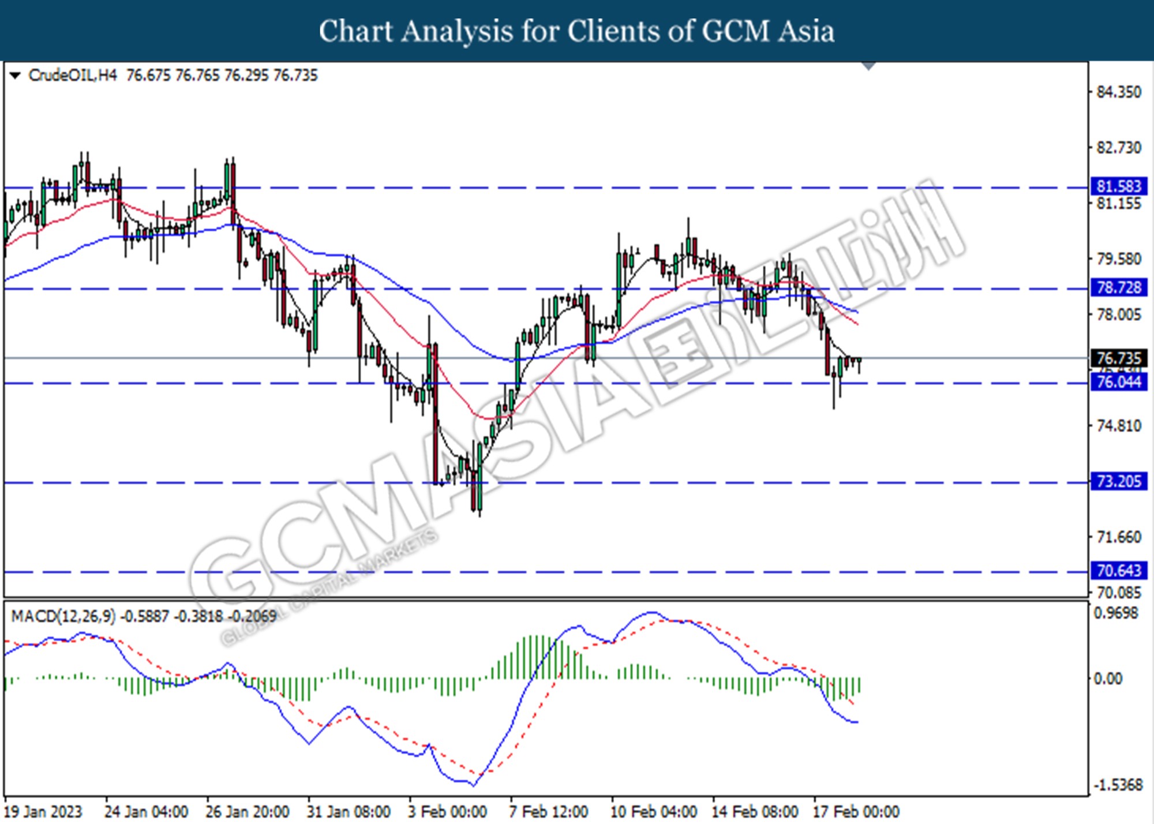Select the MACD axis value 0.9698
This screenshot has height=824, width=1154.
(1116, 613)
